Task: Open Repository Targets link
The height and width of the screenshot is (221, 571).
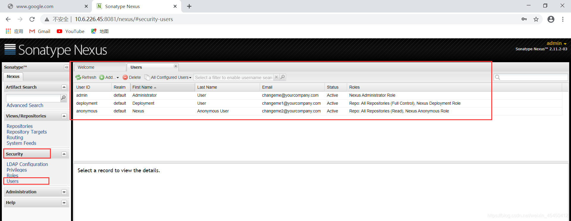Action: pos(27,132)
